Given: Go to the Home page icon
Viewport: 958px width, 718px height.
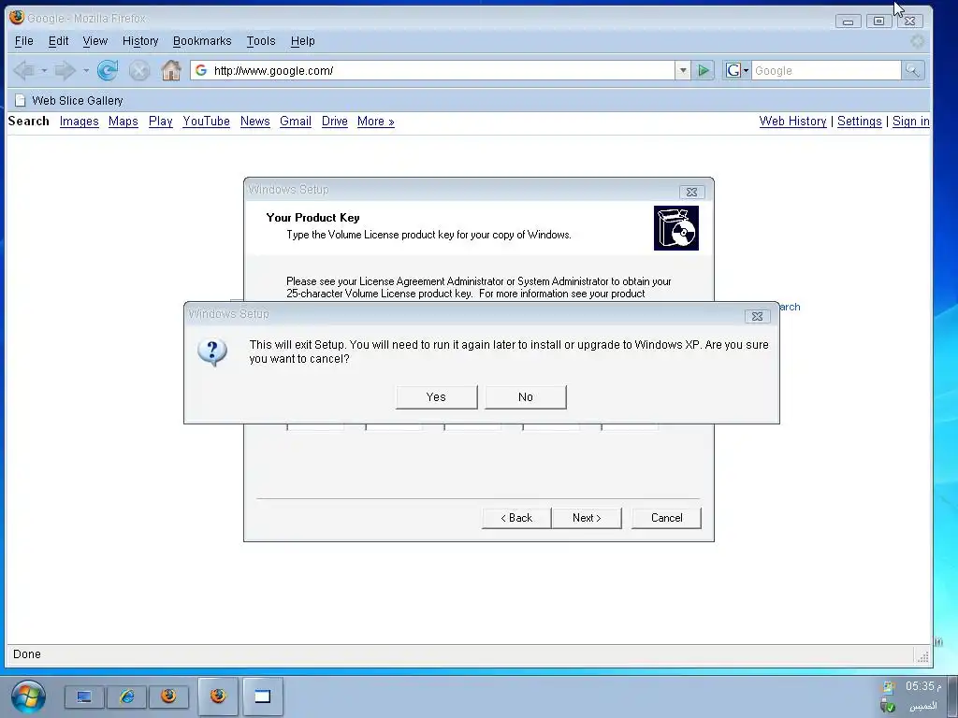Looking at the screenshot, I should pos(171,71).
